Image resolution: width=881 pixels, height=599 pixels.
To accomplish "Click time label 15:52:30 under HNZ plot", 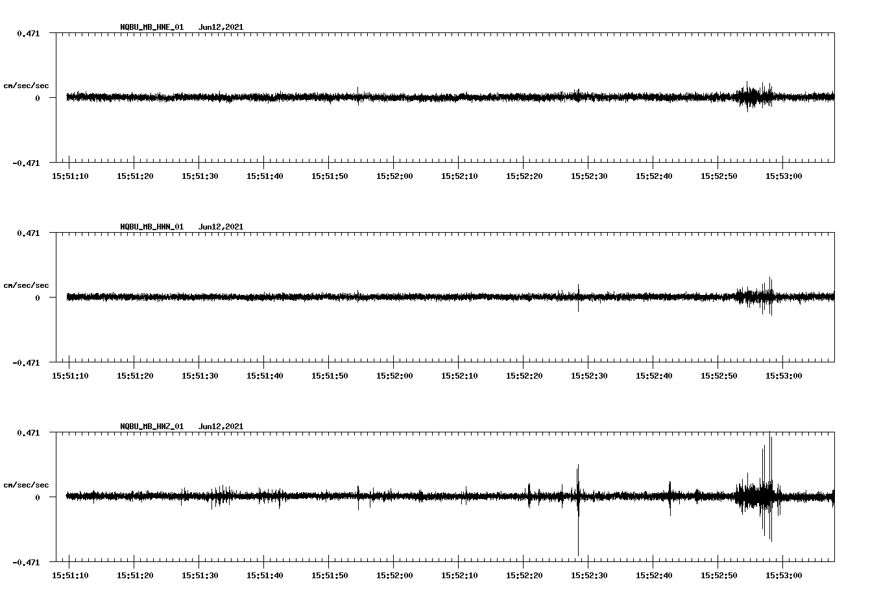I will 589,576.
